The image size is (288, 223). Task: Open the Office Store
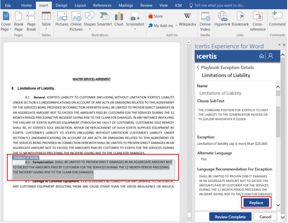point(155,16)
